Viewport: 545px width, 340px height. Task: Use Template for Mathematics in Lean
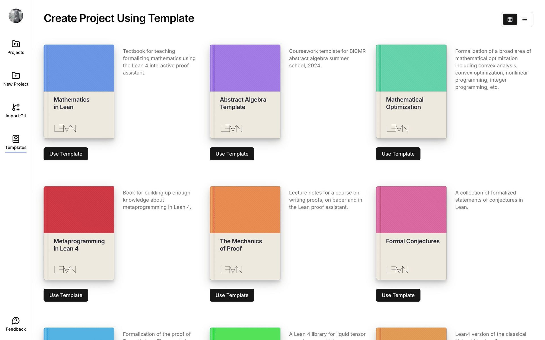[66, 154]
